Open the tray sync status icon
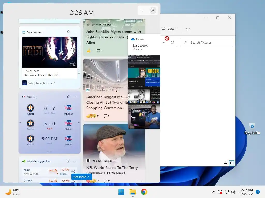The image size is (265, 198). click(x=220, y=192)
